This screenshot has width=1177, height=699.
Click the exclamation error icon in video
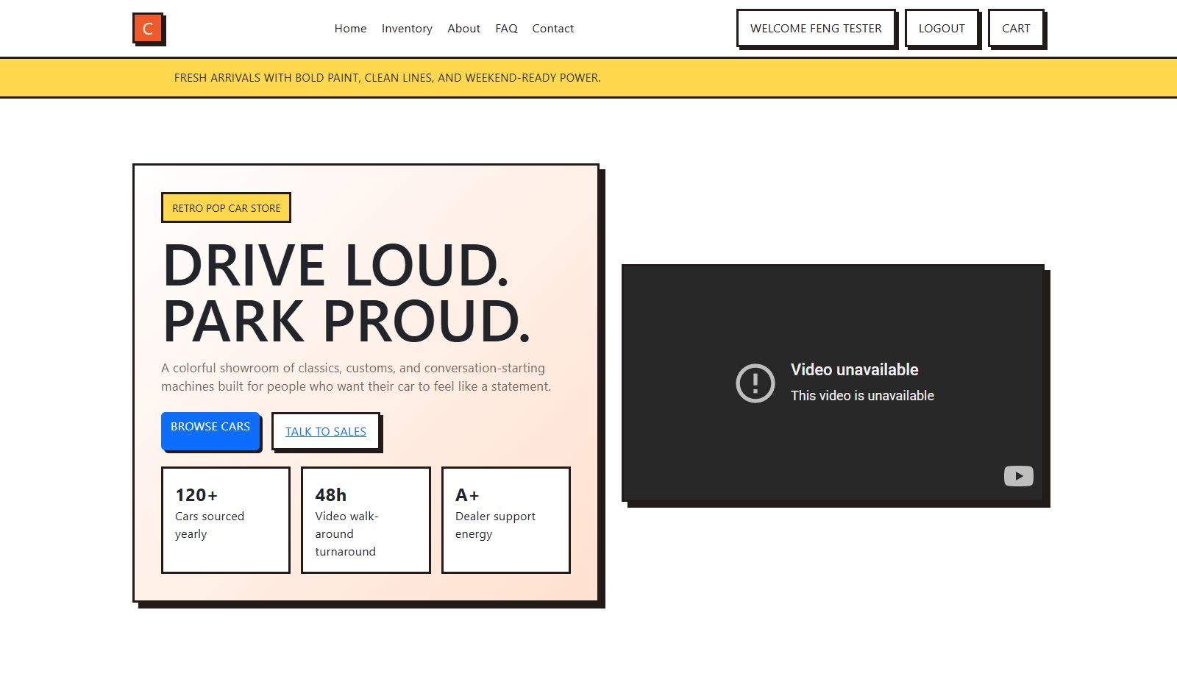755,383
